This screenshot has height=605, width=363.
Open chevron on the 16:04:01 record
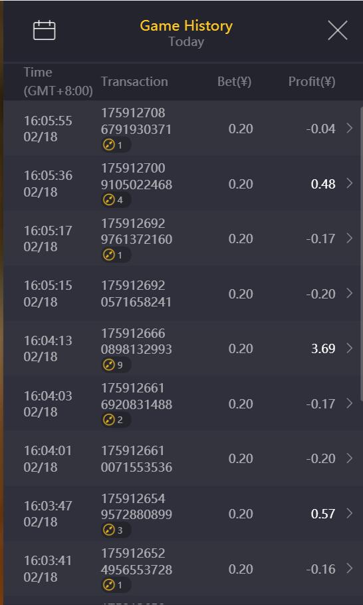pyautogui.click(x=350, y=458)
